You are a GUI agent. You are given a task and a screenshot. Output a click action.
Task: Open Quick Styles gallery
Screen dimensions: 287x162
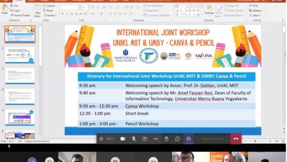pos(218,11)
